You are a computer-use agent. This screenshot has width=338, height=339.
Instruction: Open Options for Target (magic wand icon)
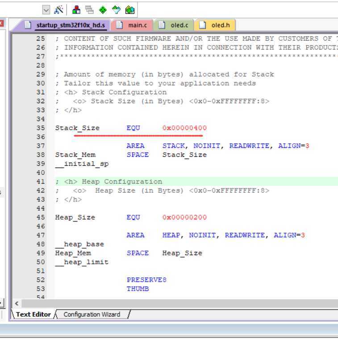click(x=58, y=10)
